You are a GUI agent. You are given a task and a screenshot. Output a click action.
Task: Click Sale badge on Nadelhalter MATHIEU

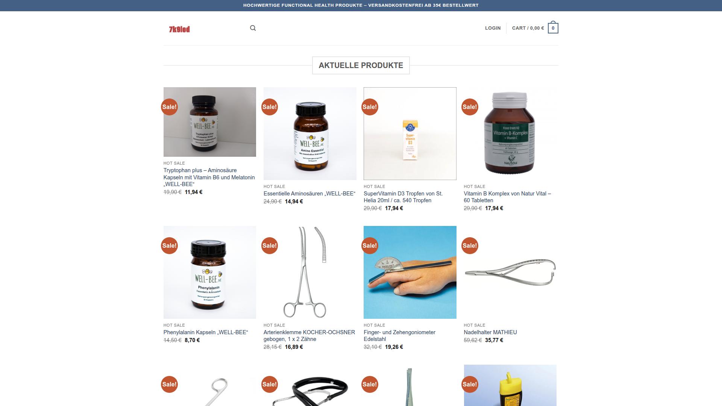point(470,245)
